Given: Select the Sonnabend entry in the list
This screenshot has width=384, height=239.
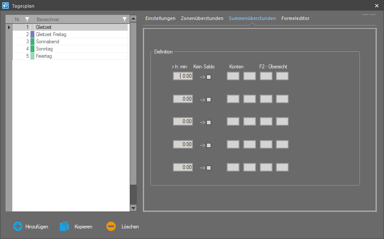Looking at the screenshot, I should click(47, 42).
